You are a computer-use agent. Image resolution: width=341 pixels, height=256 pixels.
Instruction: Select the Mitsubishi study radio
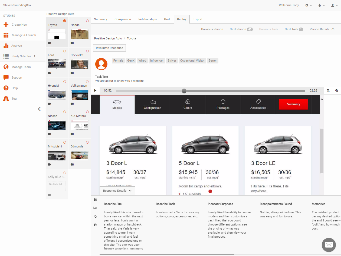point(64,142)
